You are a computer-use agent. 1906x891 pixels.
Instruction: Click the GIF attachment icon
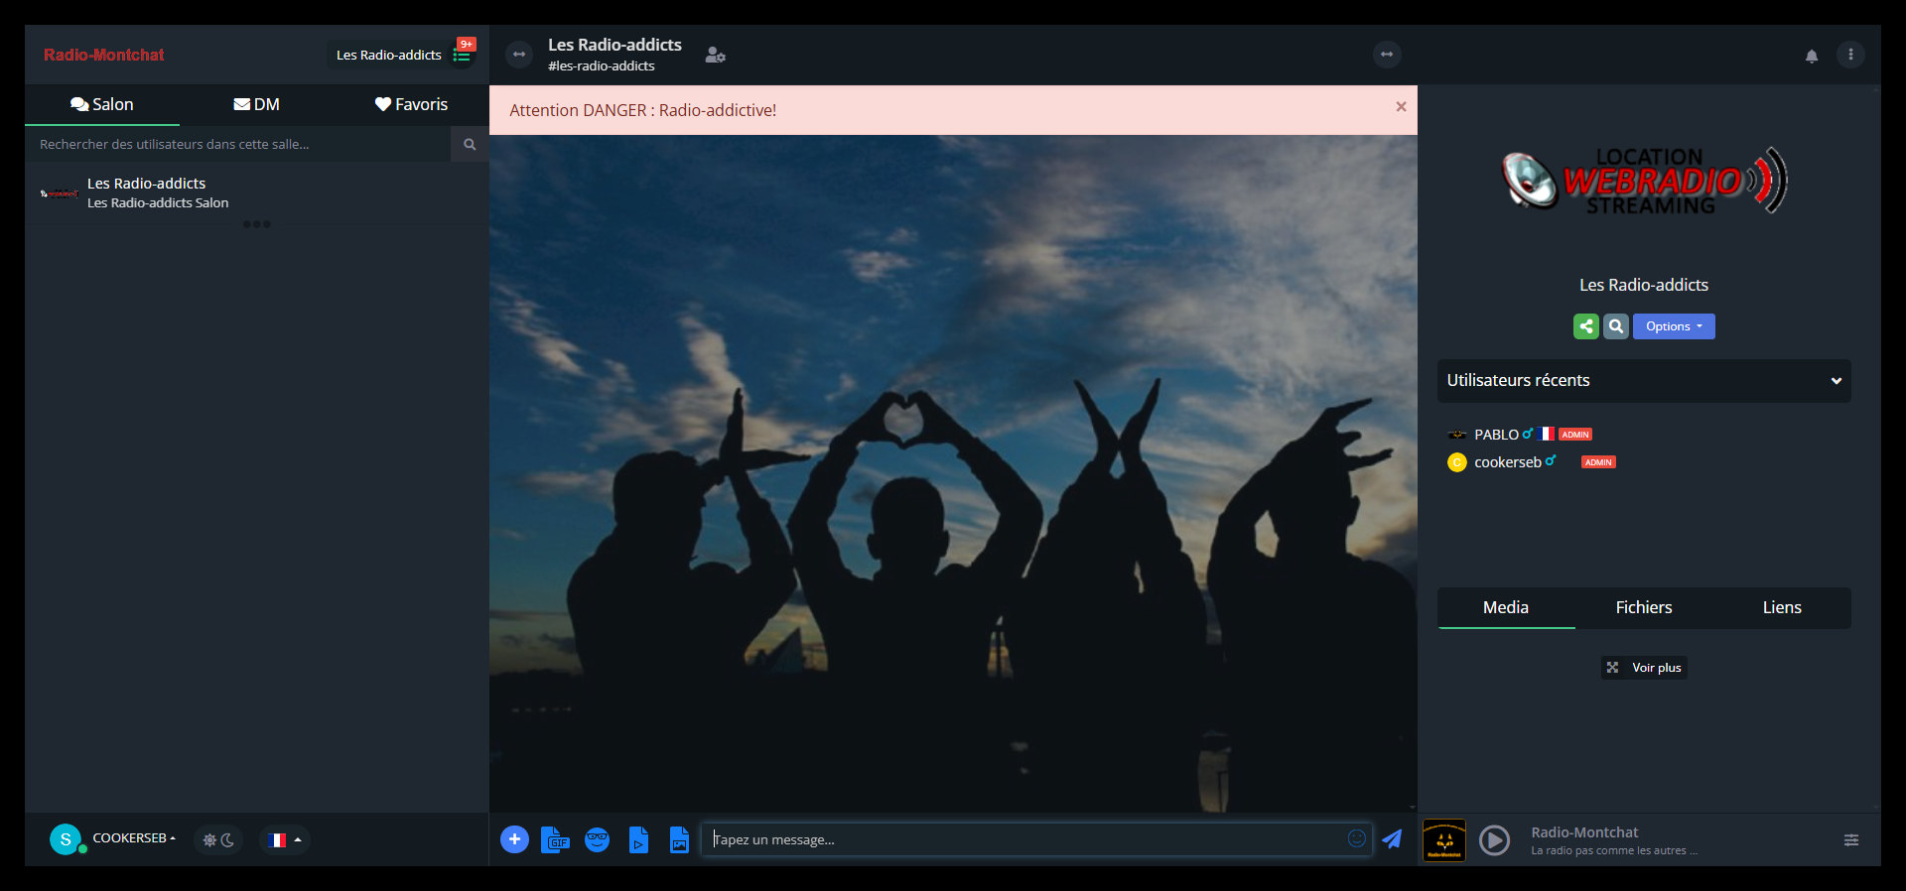pos(555,840)
